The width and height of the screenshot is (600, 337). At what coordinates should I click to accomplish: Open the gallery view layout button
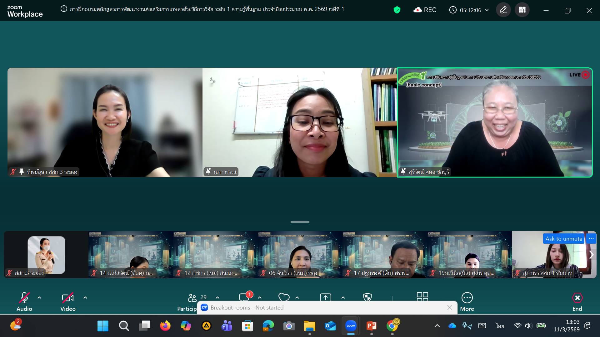(522, 10)
